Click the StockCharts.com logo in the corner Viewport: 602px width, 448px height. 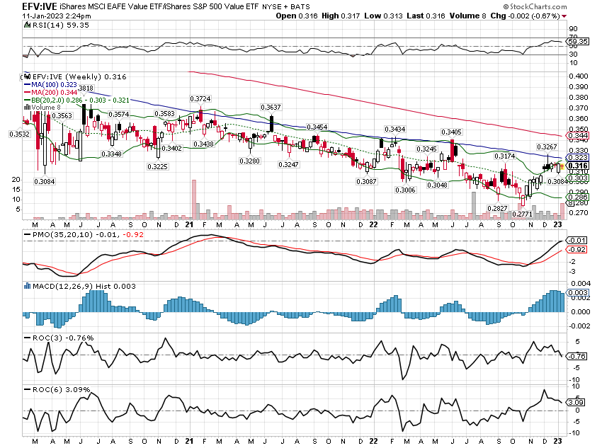click(x=535, y=6)
